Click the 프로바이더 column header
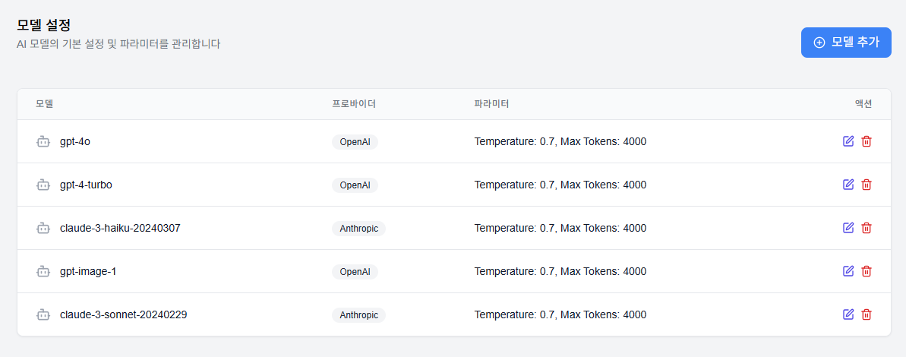906x357 pixels. coord(354,104)
